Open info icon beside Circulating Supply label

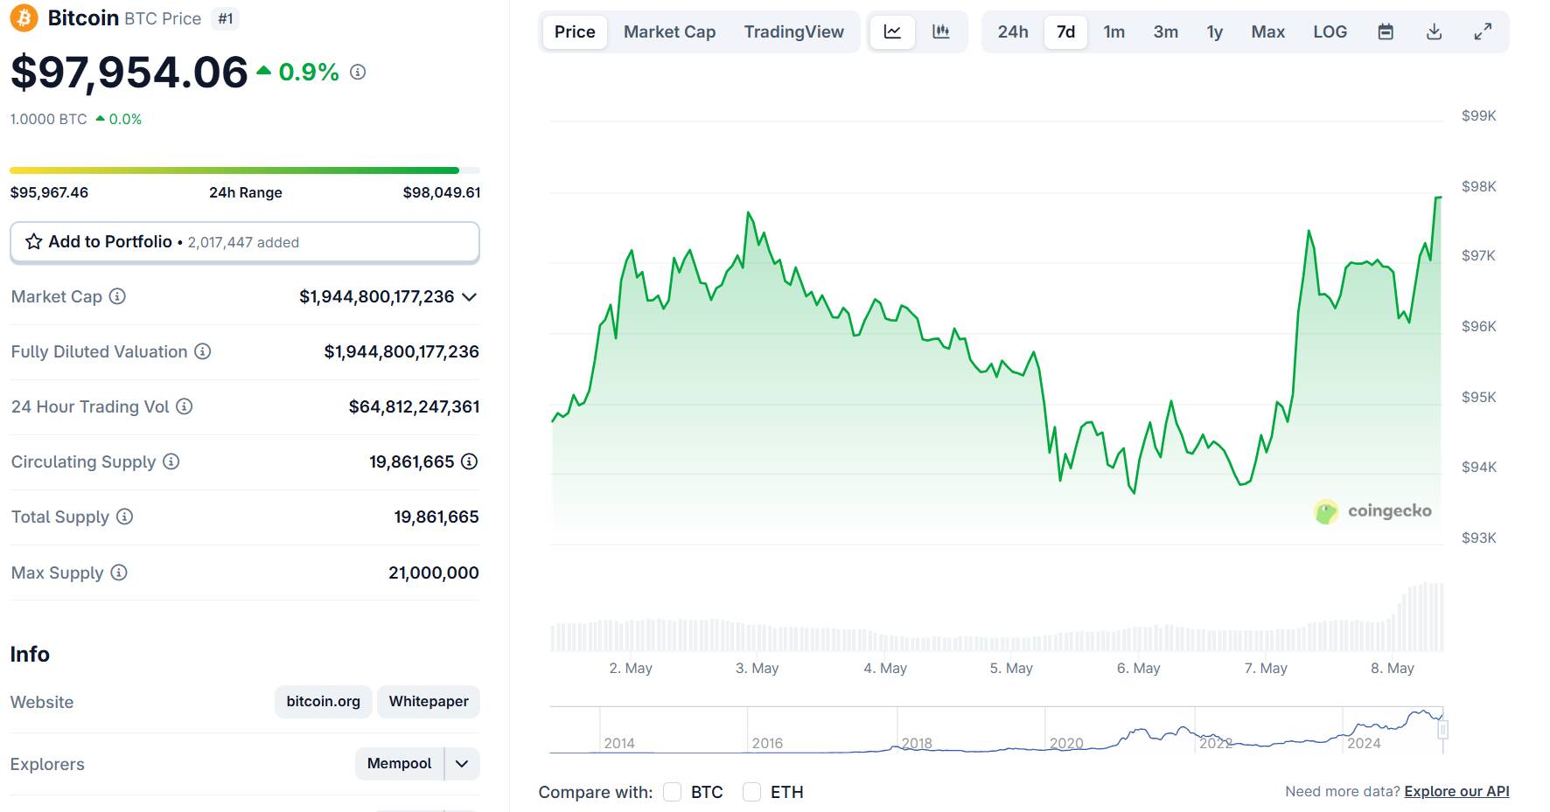click(171, 462)
